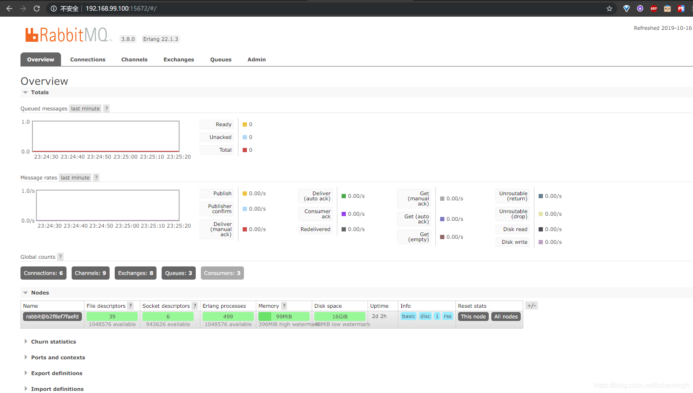The width and height of the screenshot is (693, 393).
Task: Click the blue Unacked color swatch
Action: point(245,137)
